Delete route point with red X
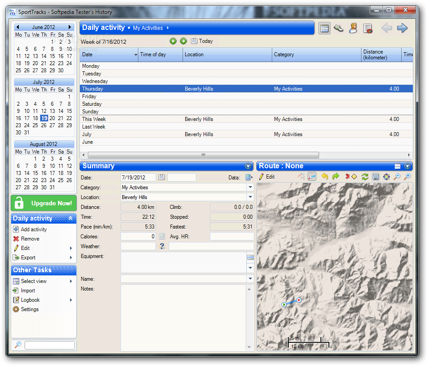The width and height of the screenshot is (428, 366). click(x=348, y=177)
